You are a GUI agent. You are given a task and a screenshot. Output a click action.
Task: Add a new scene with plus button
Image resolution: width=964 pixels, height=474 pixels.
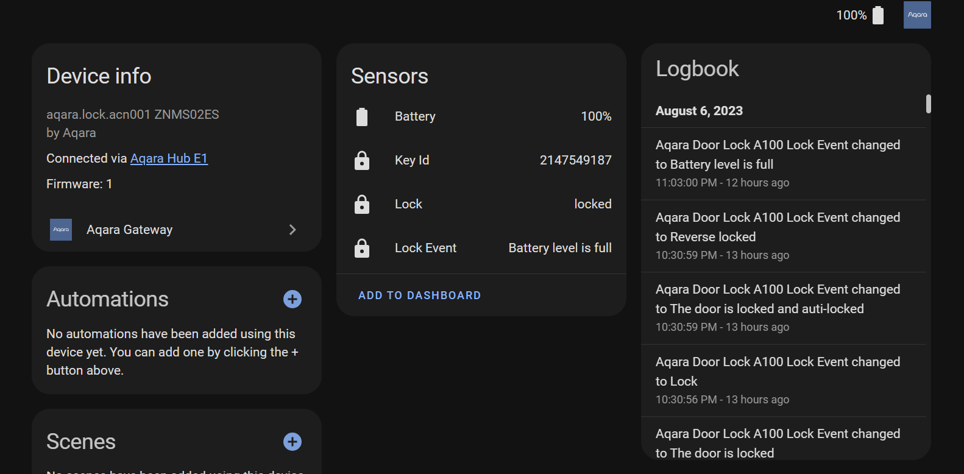click(x=292, y=442)
